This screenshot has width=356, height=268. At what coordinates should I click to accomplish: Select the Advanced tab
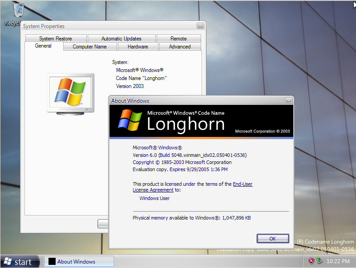[180, 46]
